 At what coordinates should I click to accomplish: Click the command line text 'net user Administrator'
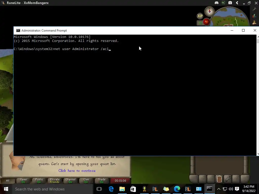coord(76,49)
